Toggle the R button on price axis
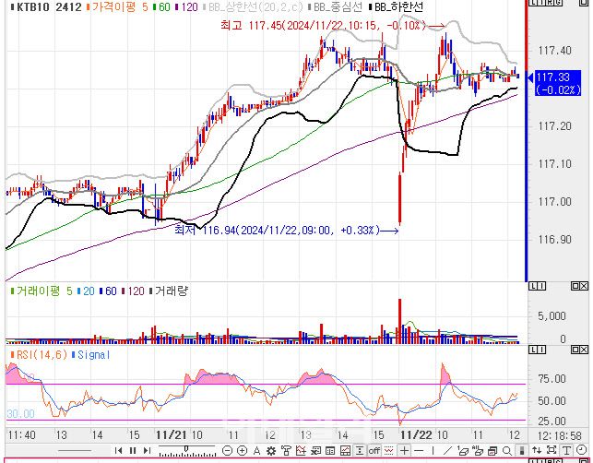This screenshot has width=593, height=463. coord(550,3)
